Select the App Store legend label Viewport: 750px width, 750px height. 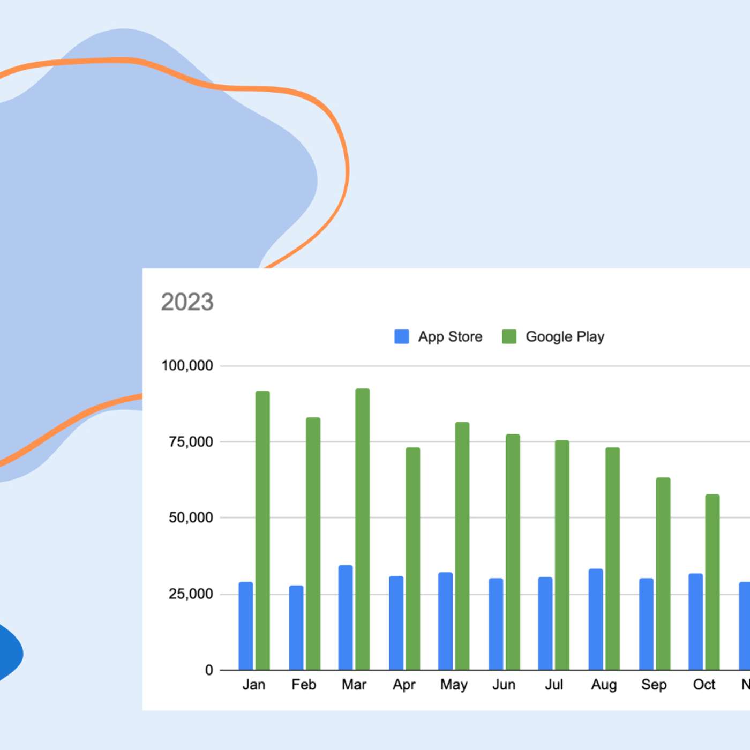[x=450, y=336]
